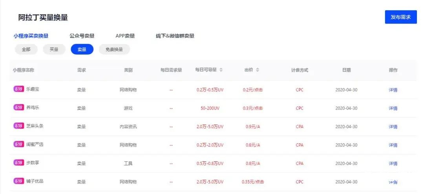Switch to APP卖量 tab
Viewport: 424px width, 194px height.
(x=125, y=36)
